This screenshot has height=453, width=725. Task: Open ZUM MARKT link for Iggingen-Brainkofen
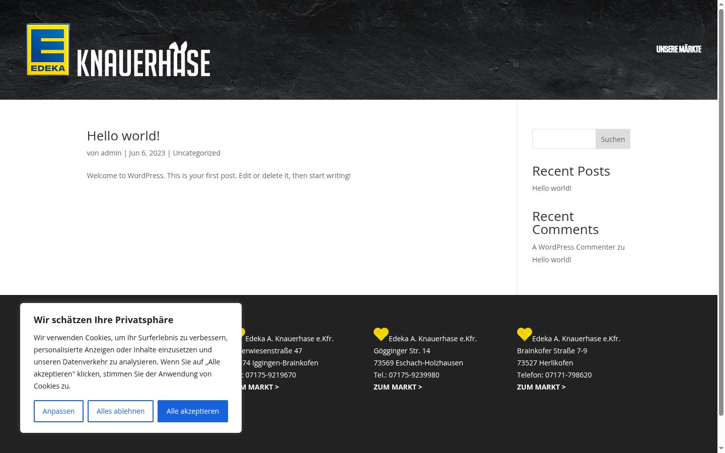[x=260, y=387]
